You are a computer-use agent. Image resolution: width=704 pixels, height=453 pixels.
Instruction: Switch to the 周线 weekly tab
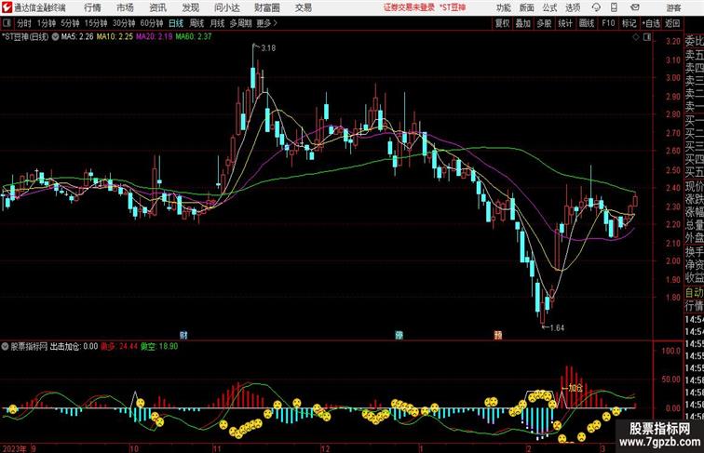coord(196,23)
